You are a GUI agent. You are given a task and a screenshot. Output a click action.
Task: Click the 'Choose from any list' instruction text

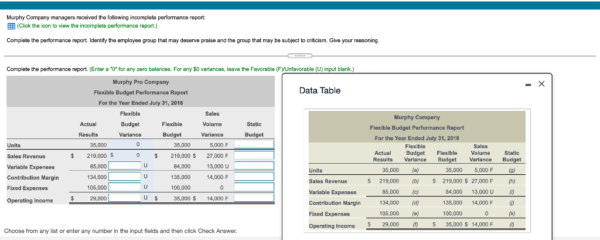point(120,231)
